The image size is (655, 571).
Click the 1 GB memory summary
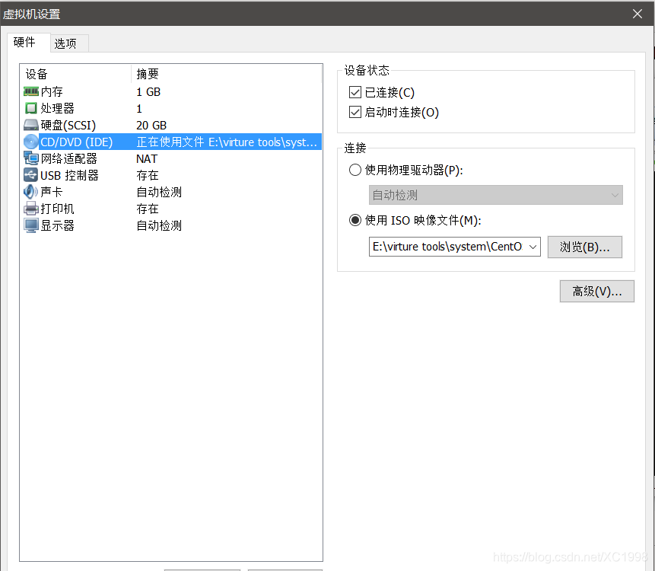tap(148, 91)
